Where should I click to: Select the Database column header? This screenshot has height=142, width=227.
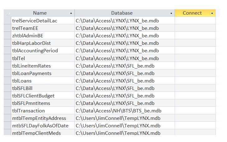coord(122,13)
